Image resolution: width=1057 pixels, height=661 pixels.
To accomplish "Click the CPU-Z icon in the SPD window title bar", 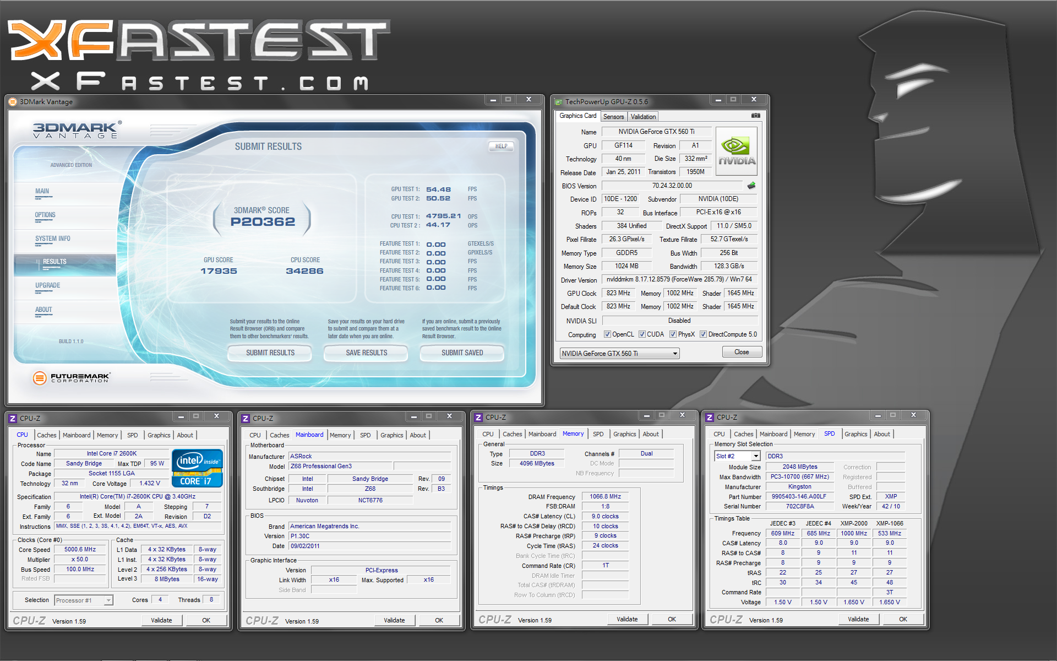I will point(710,418).
